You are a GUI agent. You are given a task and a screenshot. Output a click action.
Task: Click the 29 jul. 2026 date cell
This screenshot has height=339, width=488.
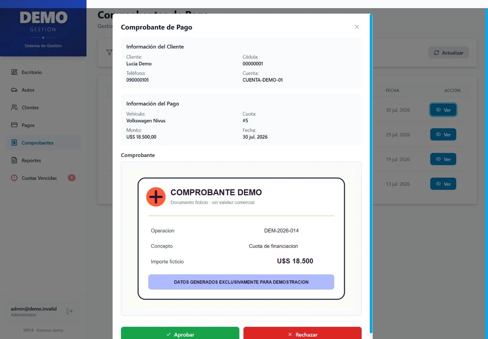click(398, 135)
